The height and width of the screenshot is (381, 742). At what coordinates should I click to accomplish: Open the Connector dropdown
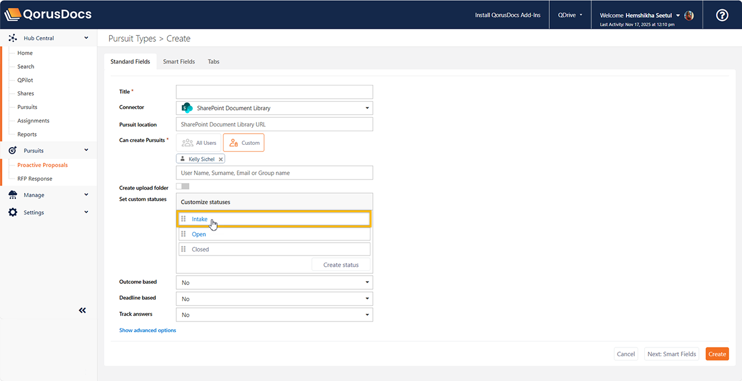(274, 108)
